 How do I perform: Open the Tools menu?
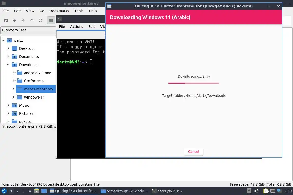[79, 11]
